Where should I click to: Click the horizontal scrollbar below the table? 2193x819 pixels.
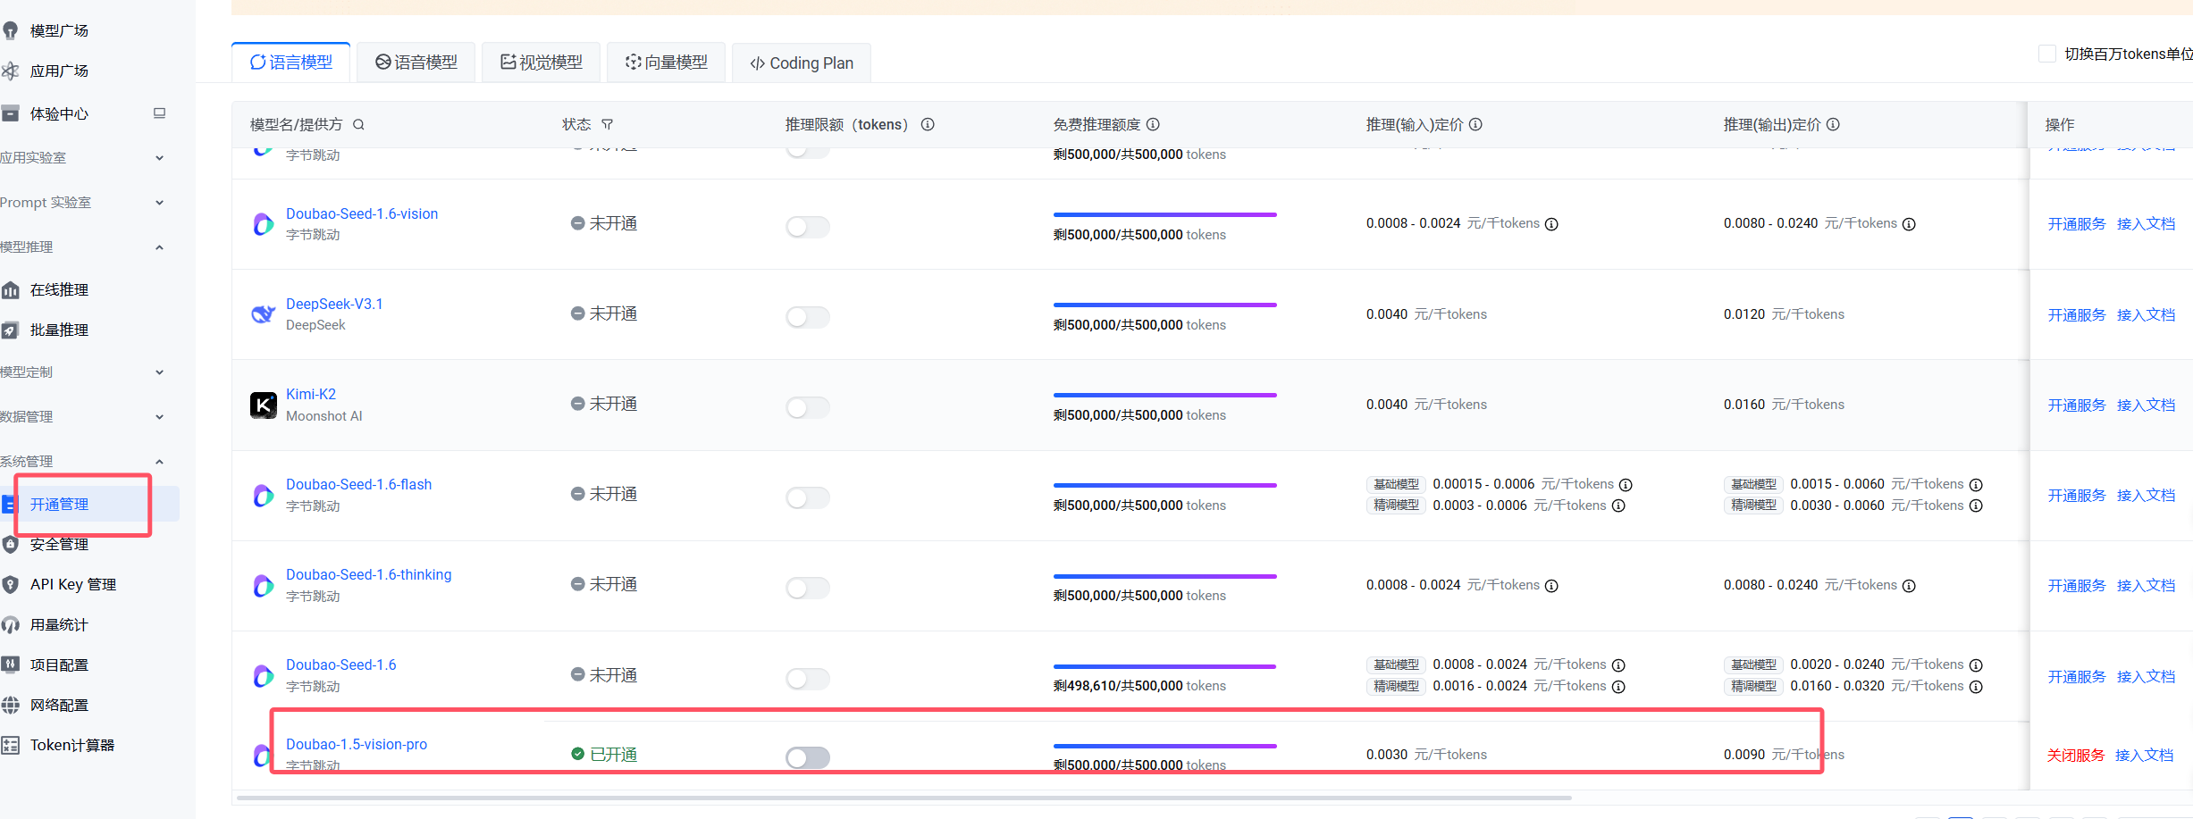[903, 798]
